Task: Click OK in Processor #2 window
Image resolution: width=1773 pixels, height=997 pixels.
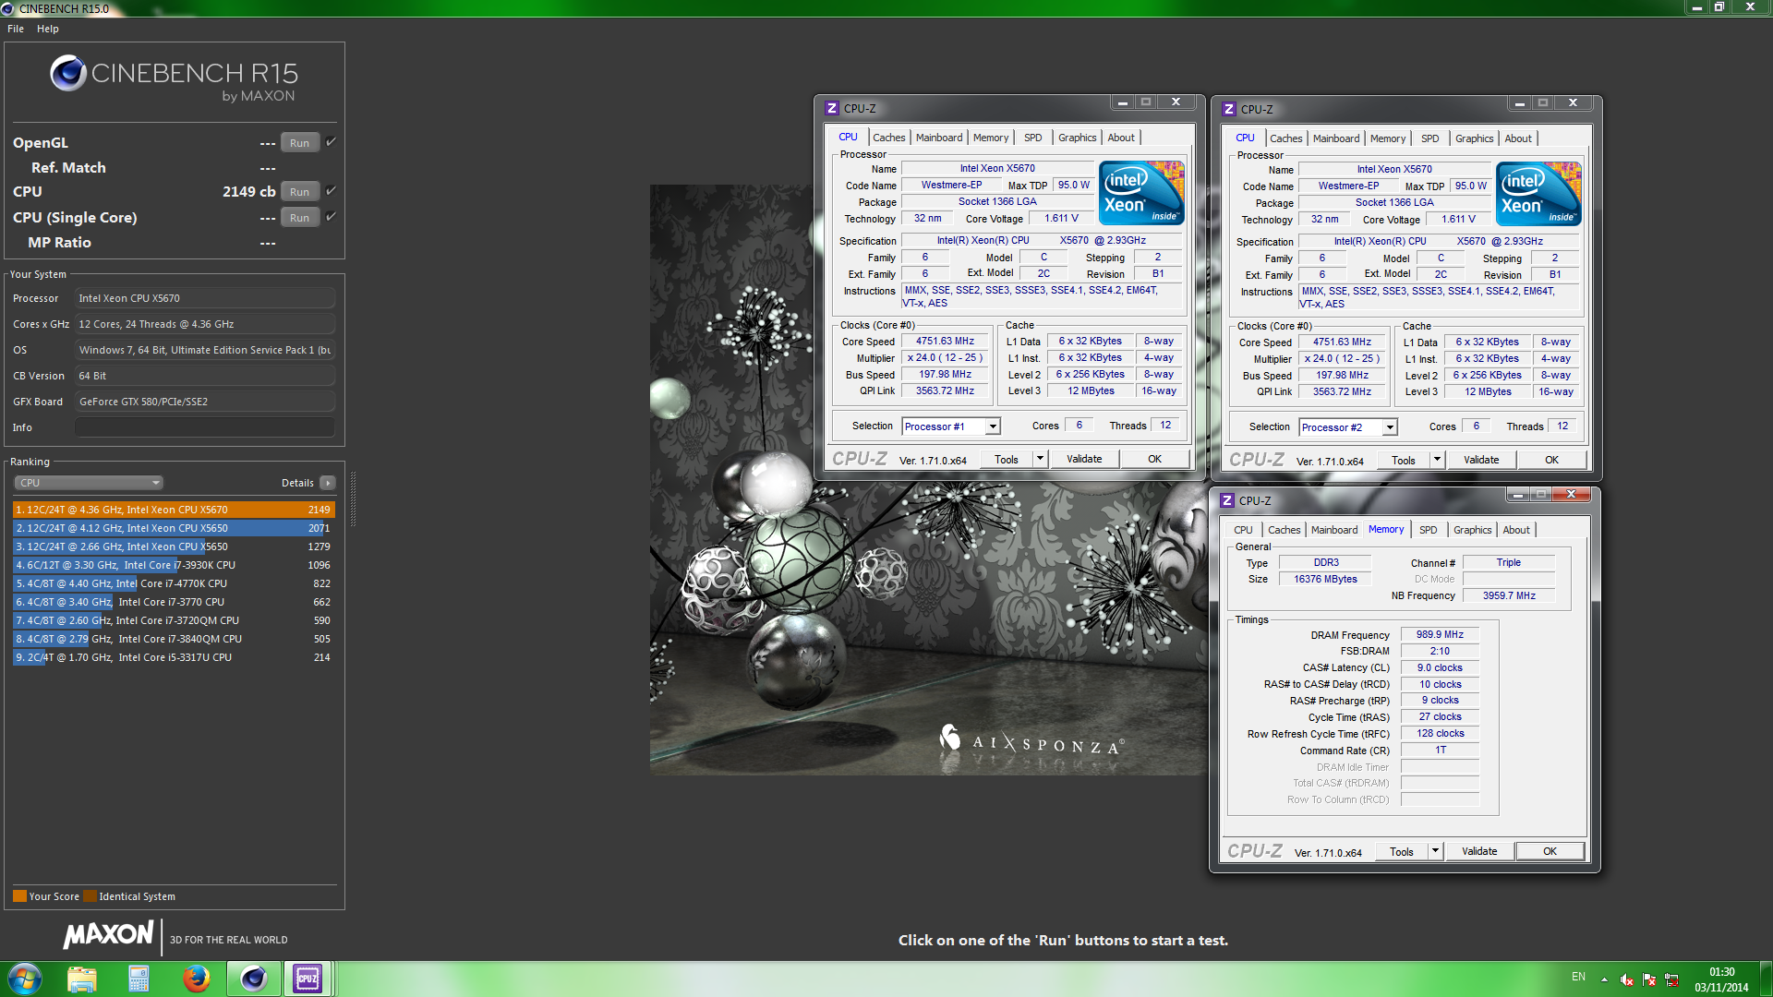Action: tap(1551, 460)
